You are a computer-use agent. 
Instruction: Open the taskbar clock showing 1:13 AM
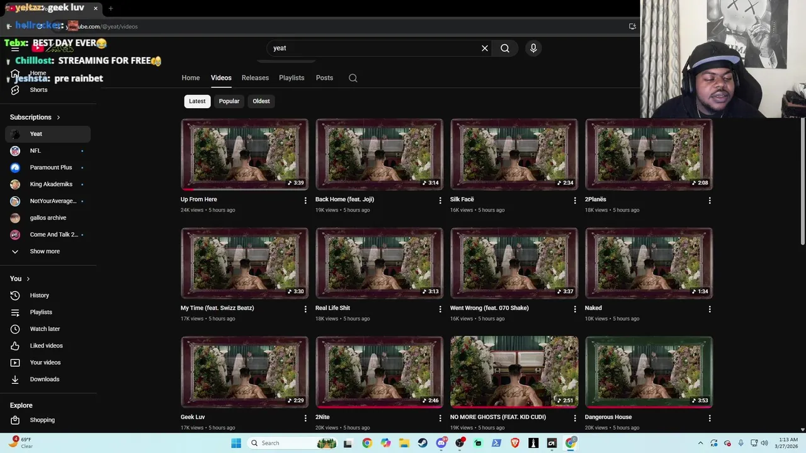(x=788, y=443)
